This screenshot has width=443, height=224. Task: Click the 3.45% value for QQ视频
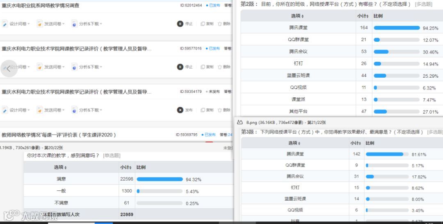[418, 211]
